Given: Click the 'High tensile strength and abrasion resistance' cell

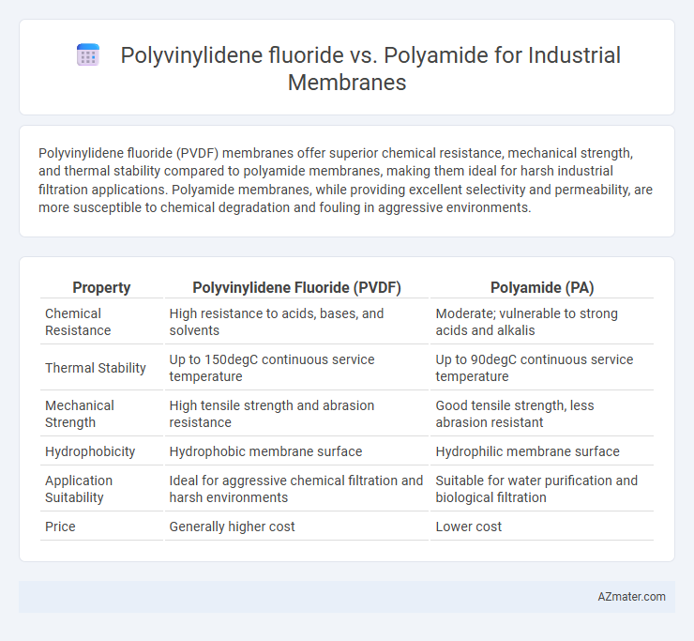Looking at the screenshot, I should pyautogui.click(x=296, y=414).
